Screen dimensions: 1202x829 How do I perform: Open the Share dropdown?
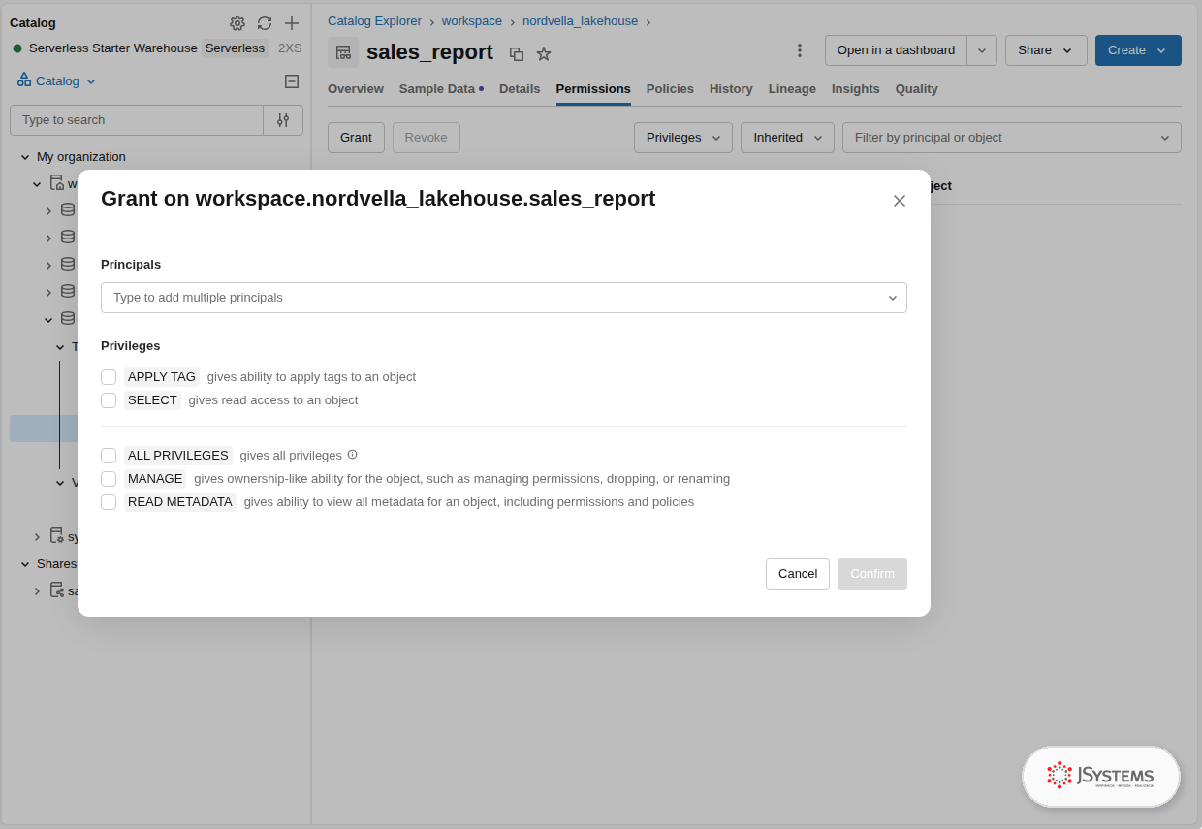click(x=1046, y=50)
